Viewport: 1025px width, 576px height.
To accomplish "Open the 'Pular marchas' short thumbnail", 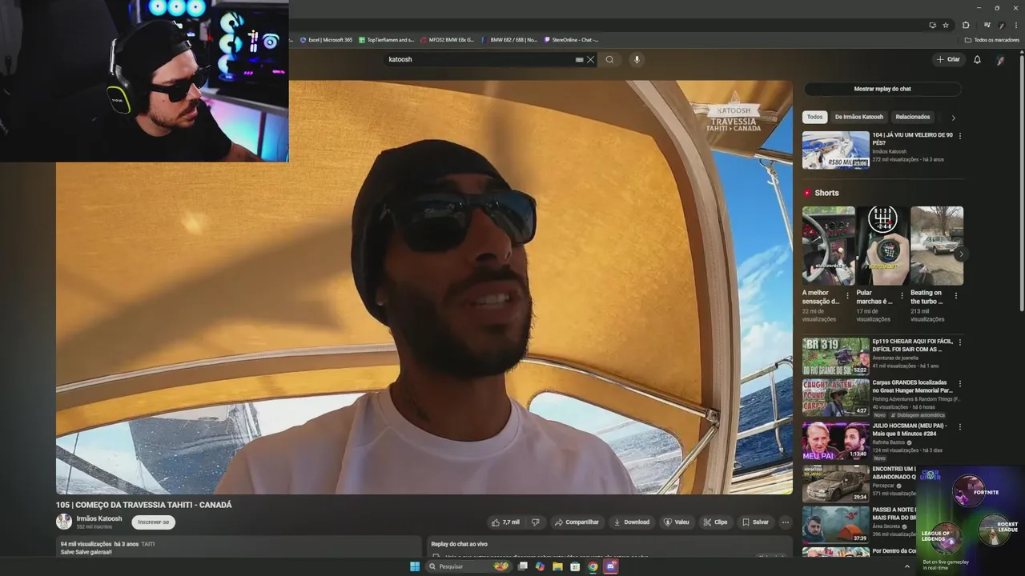I will pyautogui.click(x=882, y=246).
